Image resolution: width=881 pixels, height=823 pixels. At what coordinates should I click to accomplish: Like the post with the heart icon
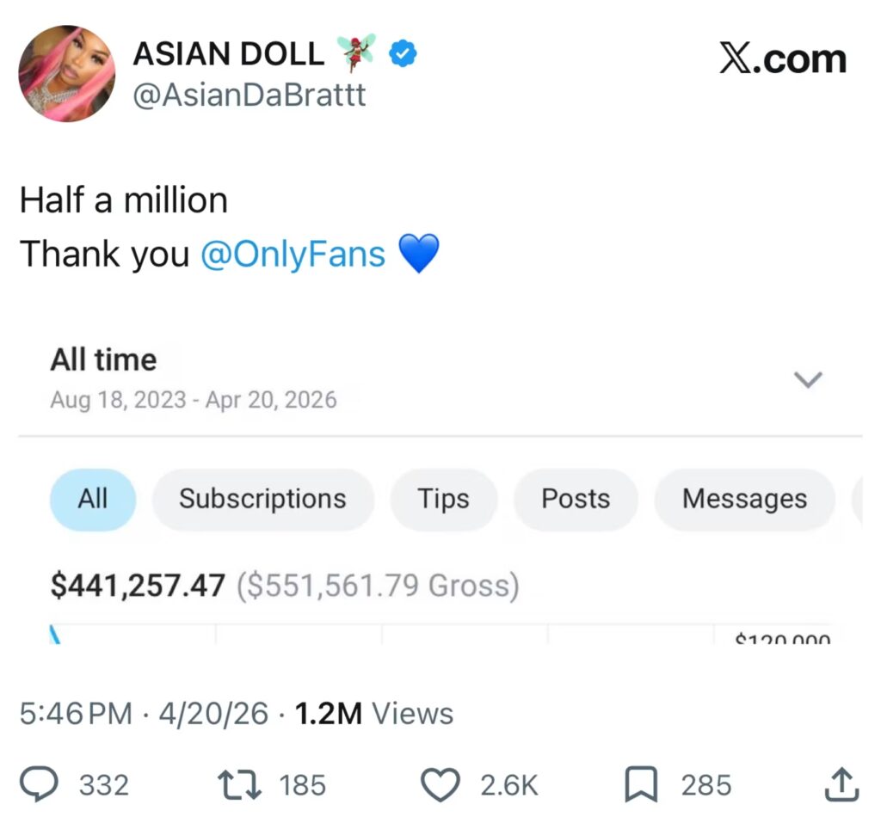tap(440, 784)
